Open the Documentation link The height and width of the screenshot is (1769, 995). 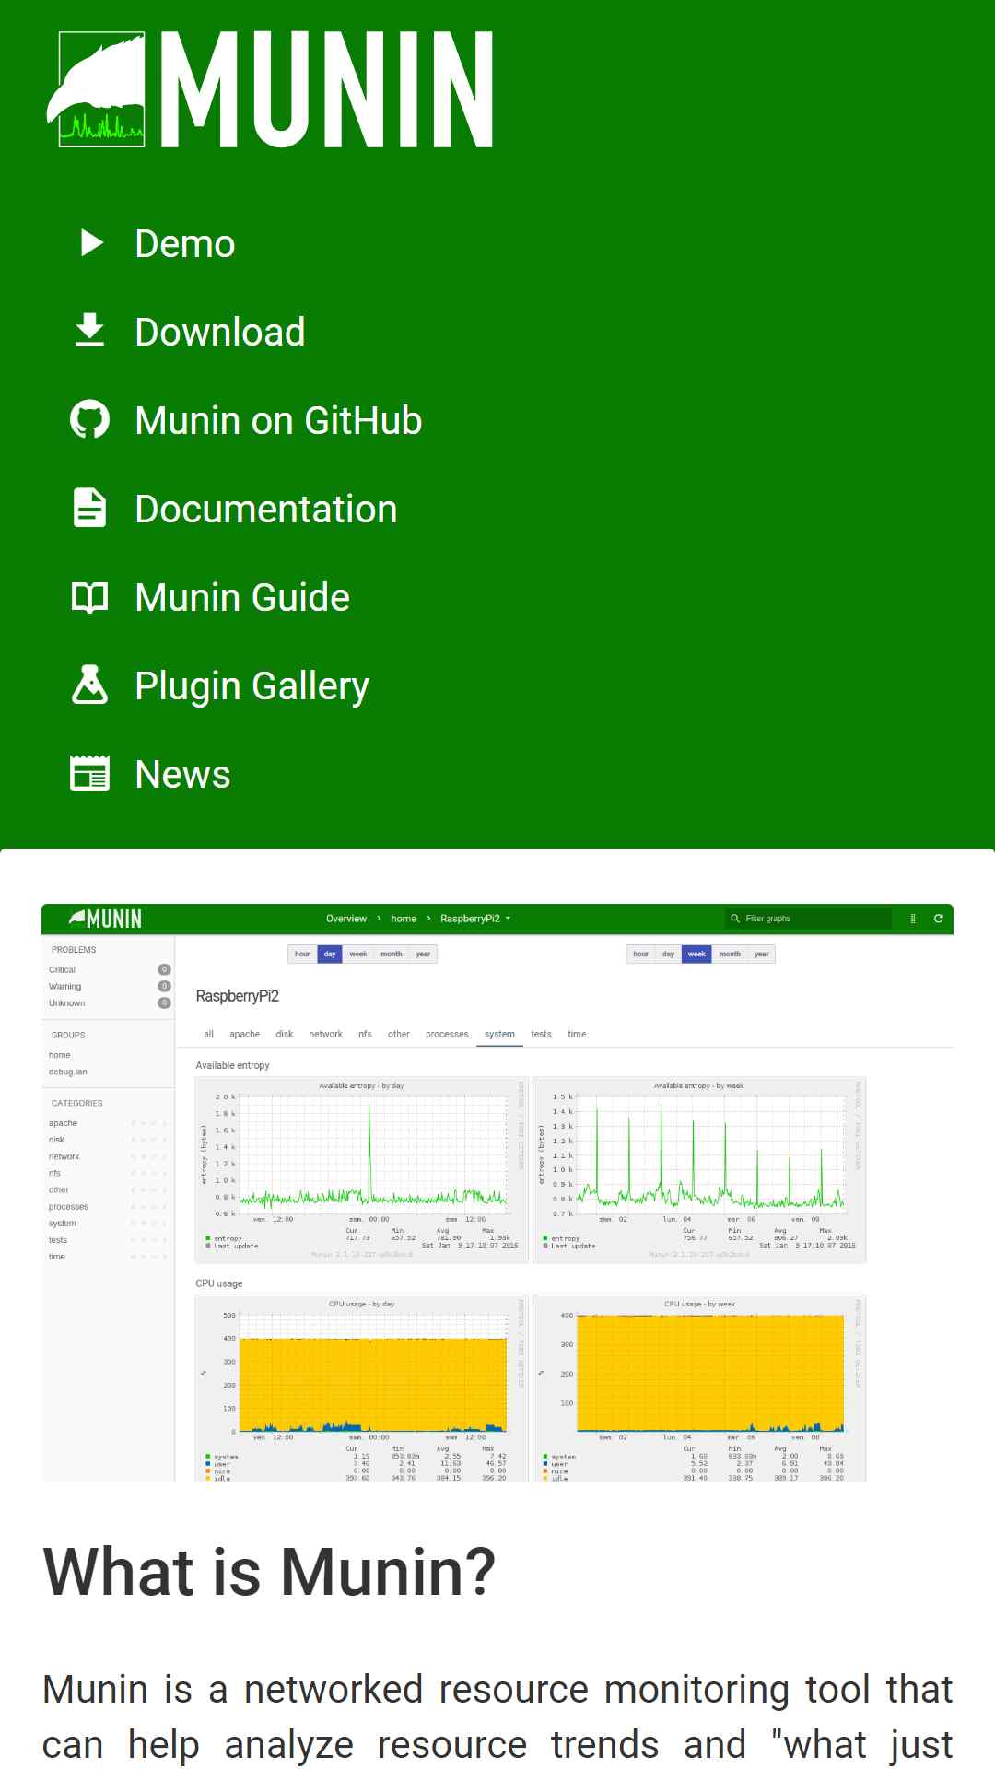click(x=265, y=510)
